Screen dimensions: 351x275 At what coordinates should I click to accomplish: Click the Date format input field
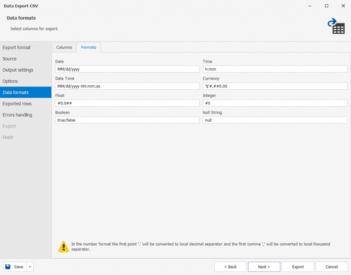click(x=127, y=70)
